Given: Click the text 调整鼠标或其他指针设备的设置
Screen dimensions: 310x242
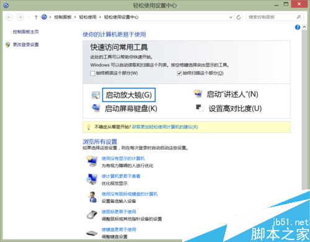Looking at the screenshot, I should coord(132,219).
